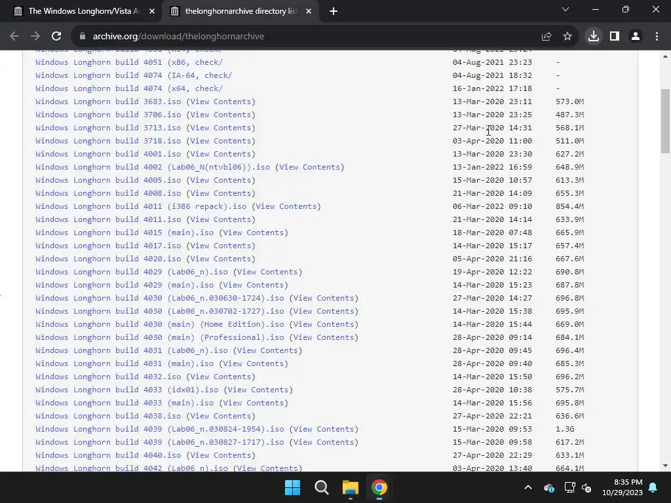
Task: Open the notification bell icon
Action: point(653,487)
